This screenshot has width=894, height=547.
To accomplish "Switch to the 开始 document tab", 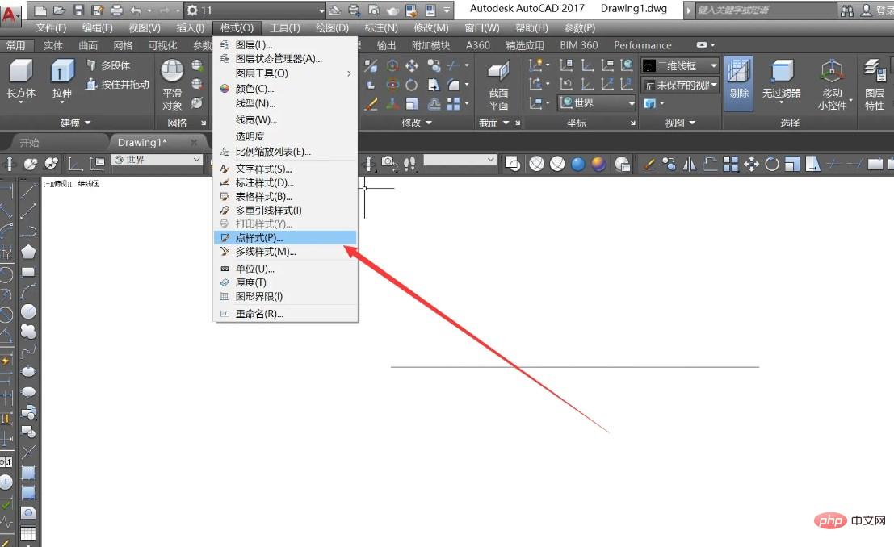I will pos(30,143).
